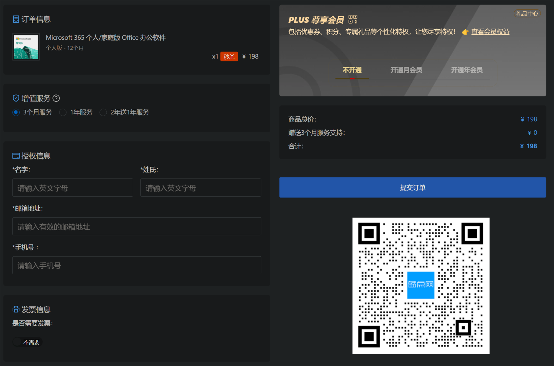
Task: Click the 订单信息 heading
Action: 36,19
